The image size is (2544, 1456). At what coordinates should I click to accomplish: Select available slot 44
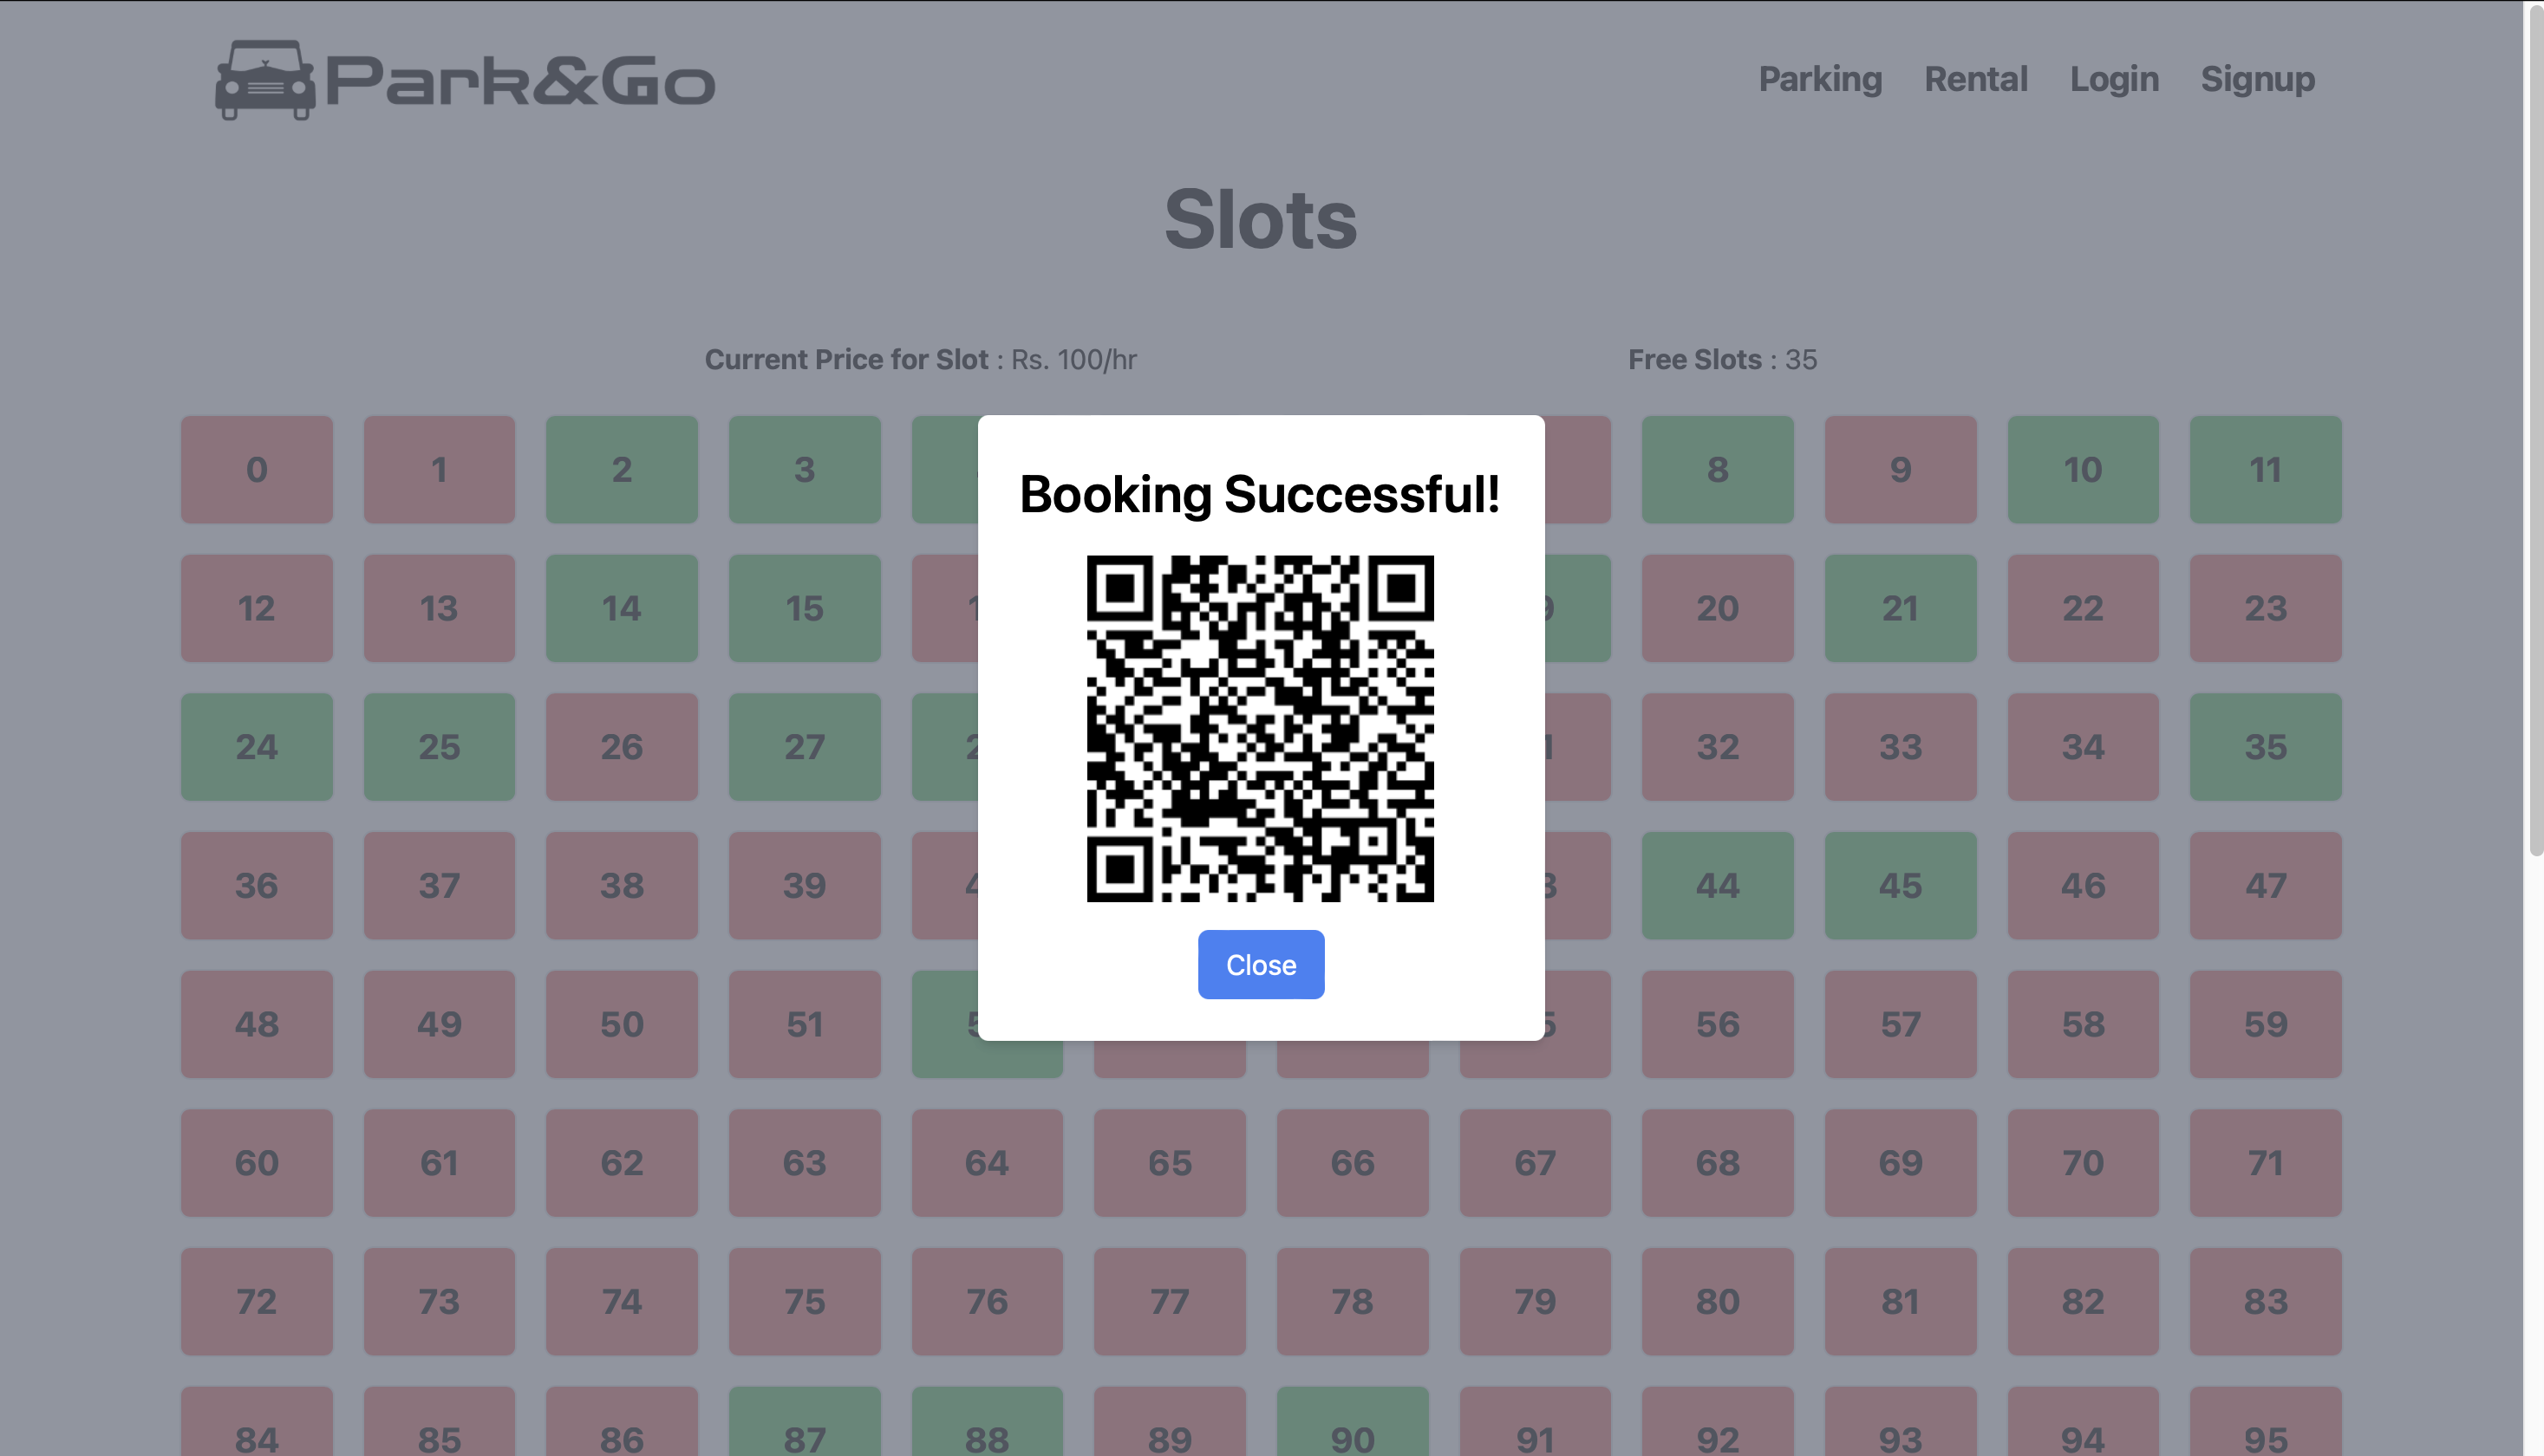click(x=1718, y=886)
